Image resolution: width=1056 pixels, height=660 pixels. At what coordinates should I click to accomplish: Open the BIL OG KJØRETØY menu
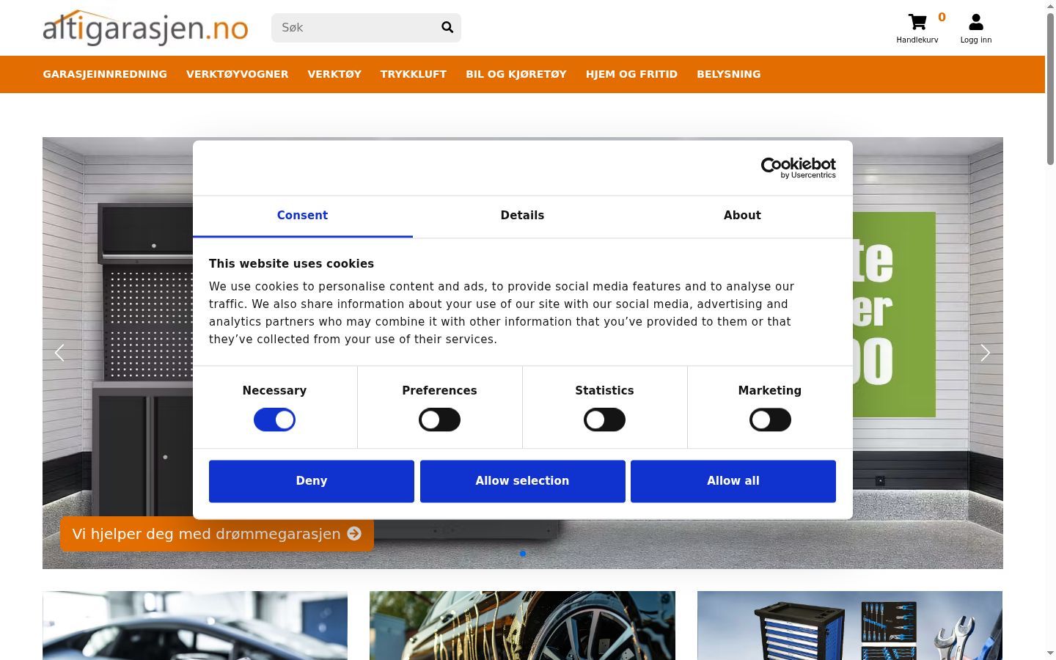tap(516, 74)
